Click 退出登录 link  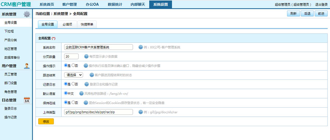click(321, 5)
